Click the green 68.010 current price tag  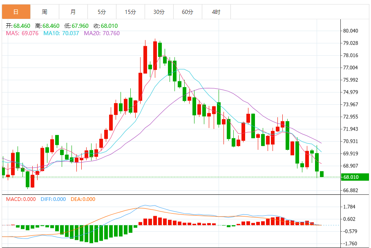[x=355, y=177]
